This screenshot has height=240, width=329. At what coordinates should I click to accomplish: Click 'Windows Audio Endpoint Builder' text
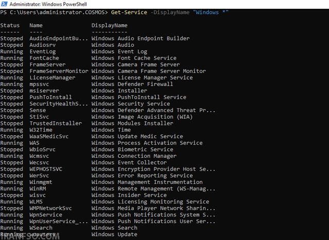[140, 39]
